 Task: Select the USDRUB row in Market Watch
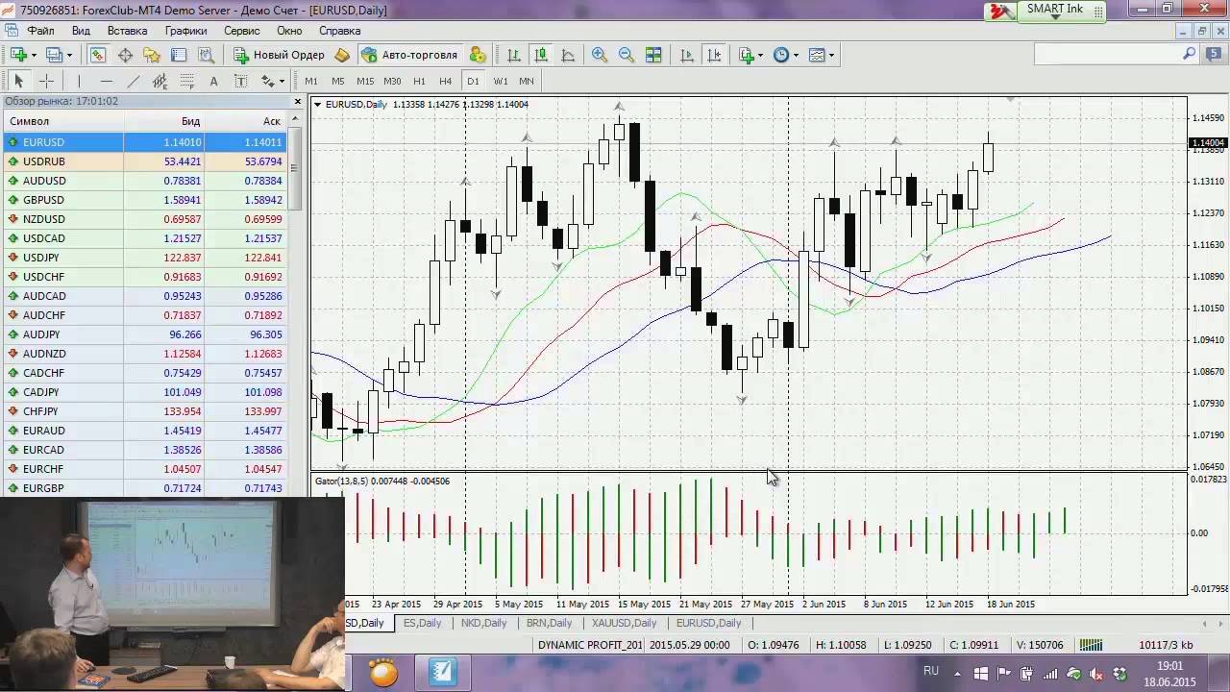tap(145, 161)
